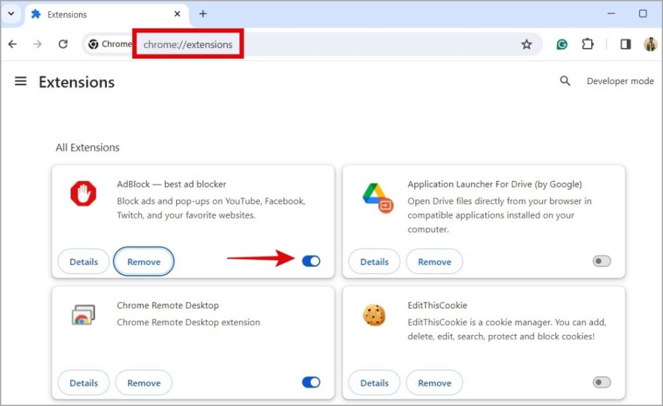Open Details for Application Launcher For Drive
Viewport: 663px width, 406px height.
[x=374, y=262]
